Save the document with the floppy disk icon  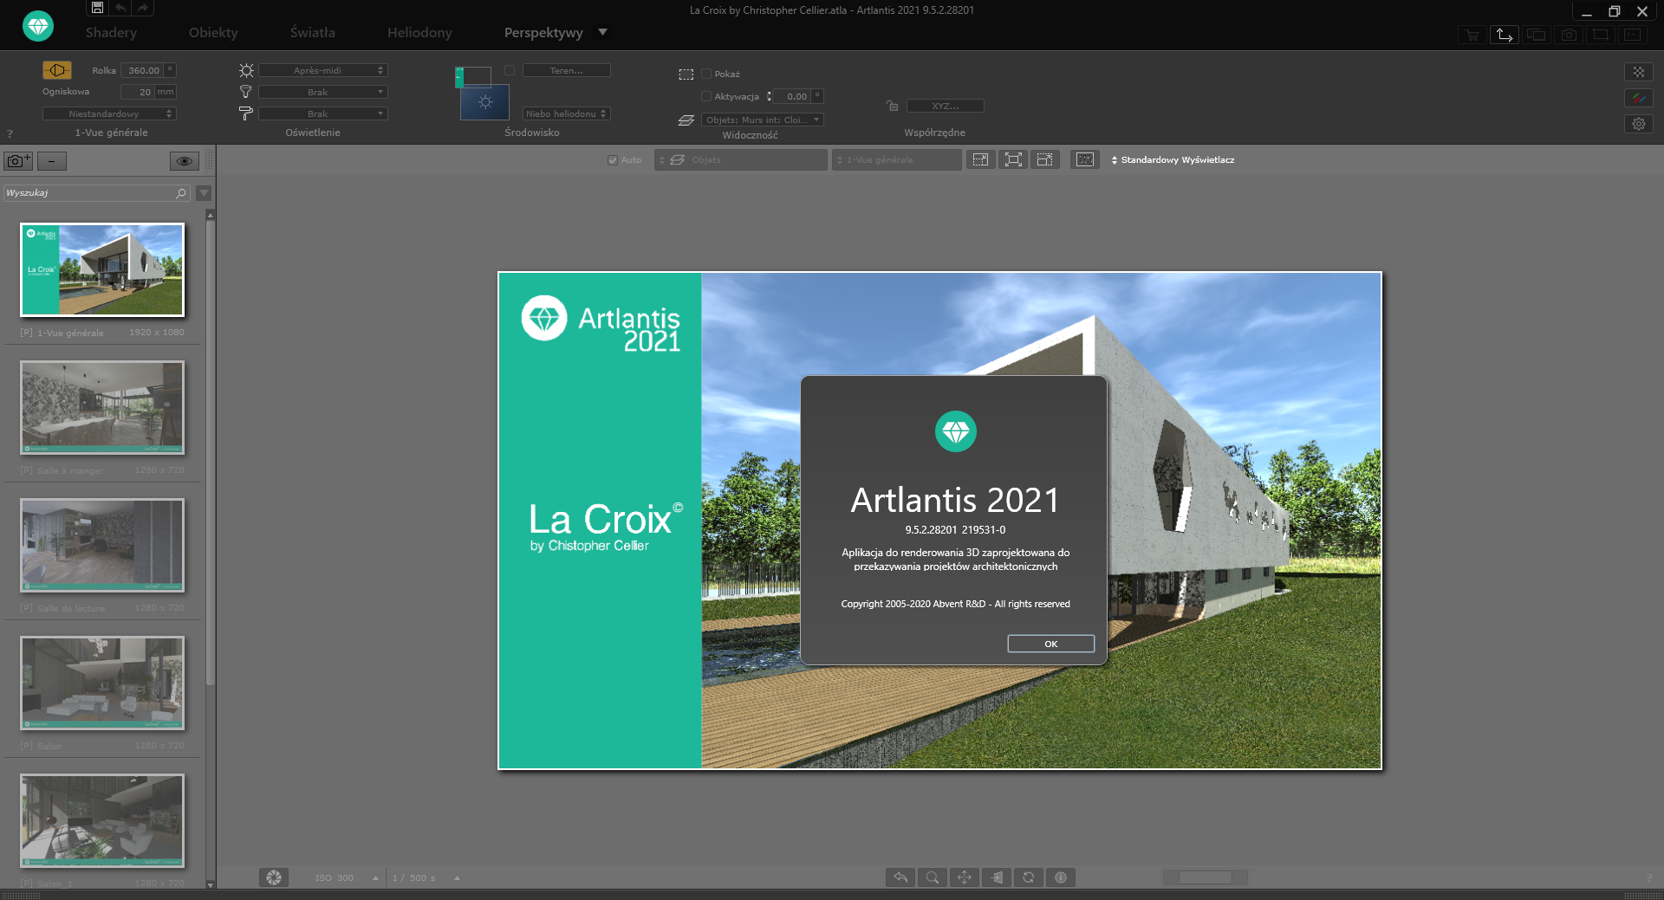pos(97,8)
